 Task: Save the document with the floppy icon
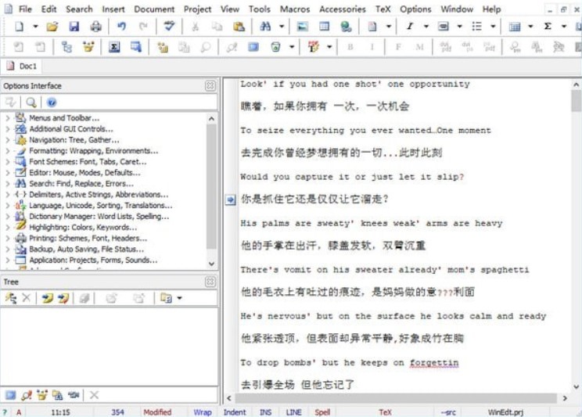(74, 27)
